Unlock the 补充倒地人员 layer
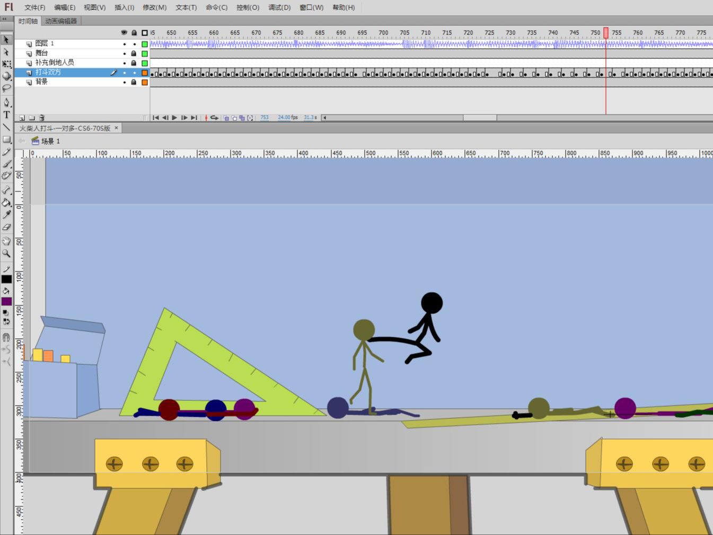The width and height of the screenshot is (713, 535). click(134, 63)
